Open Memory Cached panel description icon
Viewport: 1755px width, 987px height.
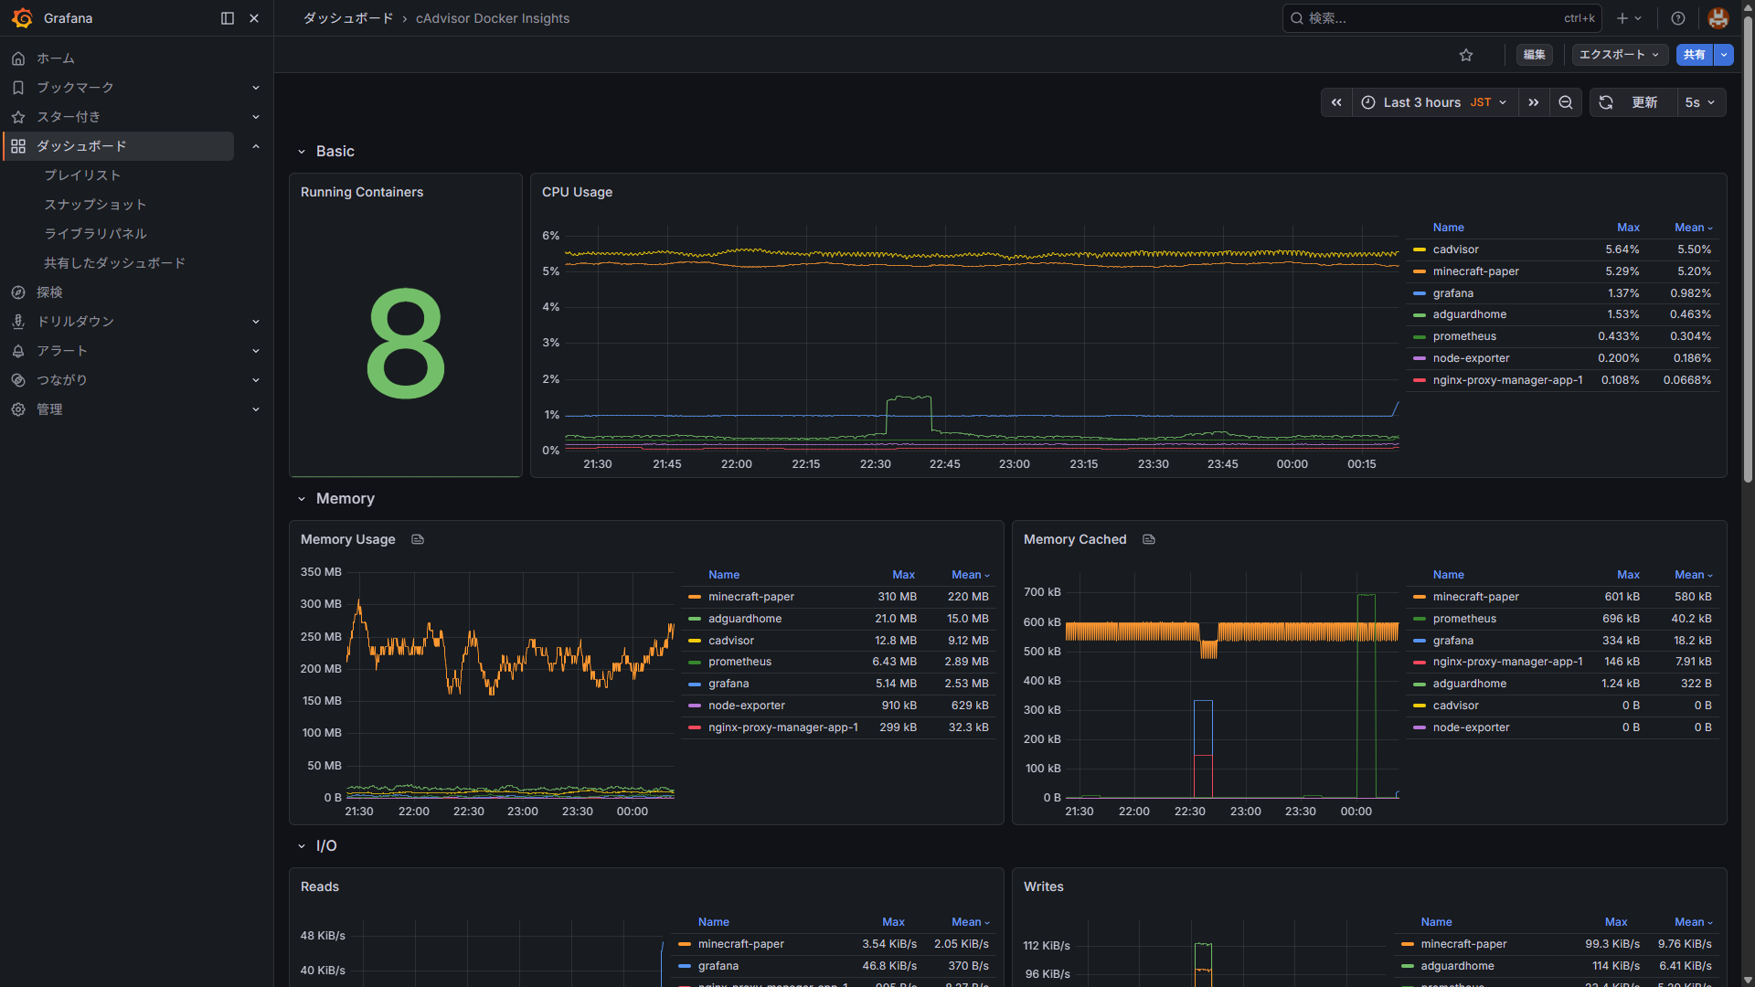(1149, 539)
